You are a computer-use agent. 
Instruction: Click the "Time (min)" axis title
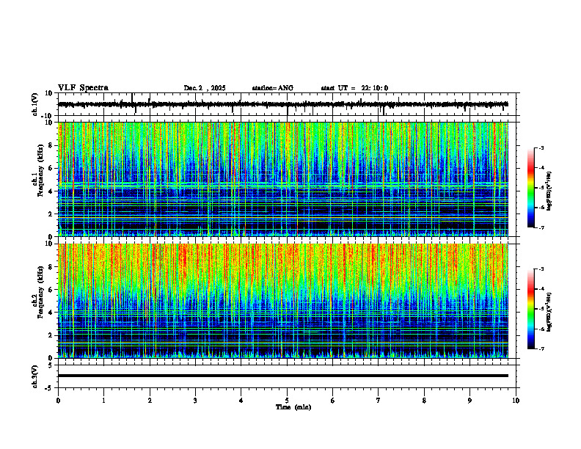click(x=293, y=407)
